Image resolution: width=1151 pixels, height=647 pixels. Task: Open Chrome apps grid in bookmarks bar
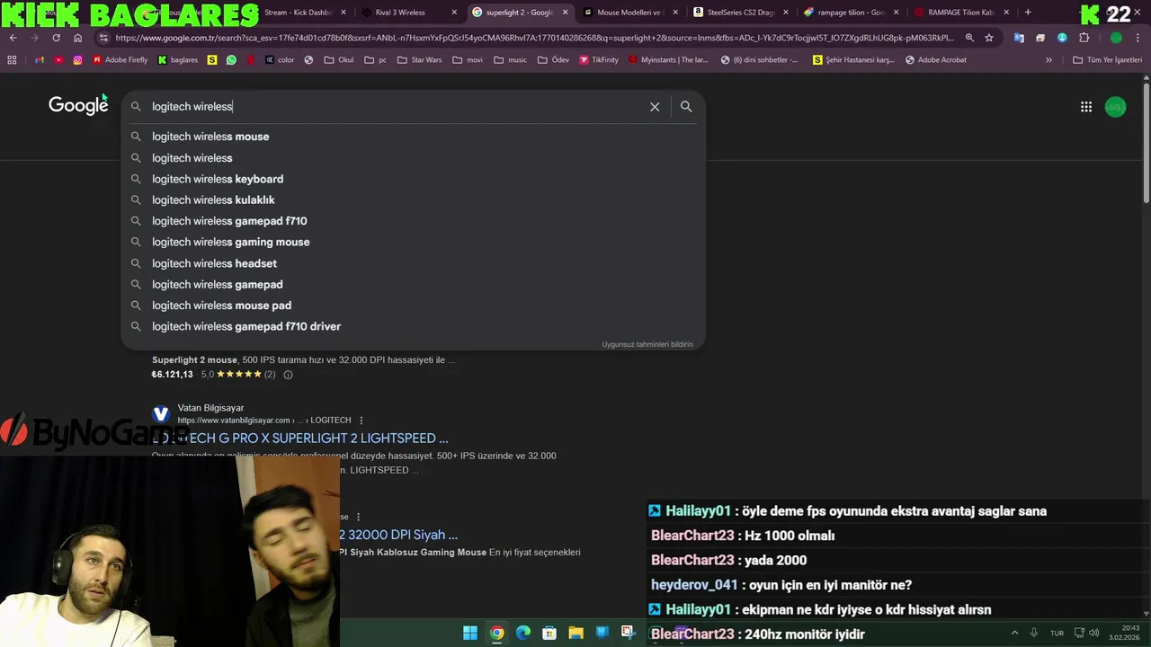pos(12,60)
